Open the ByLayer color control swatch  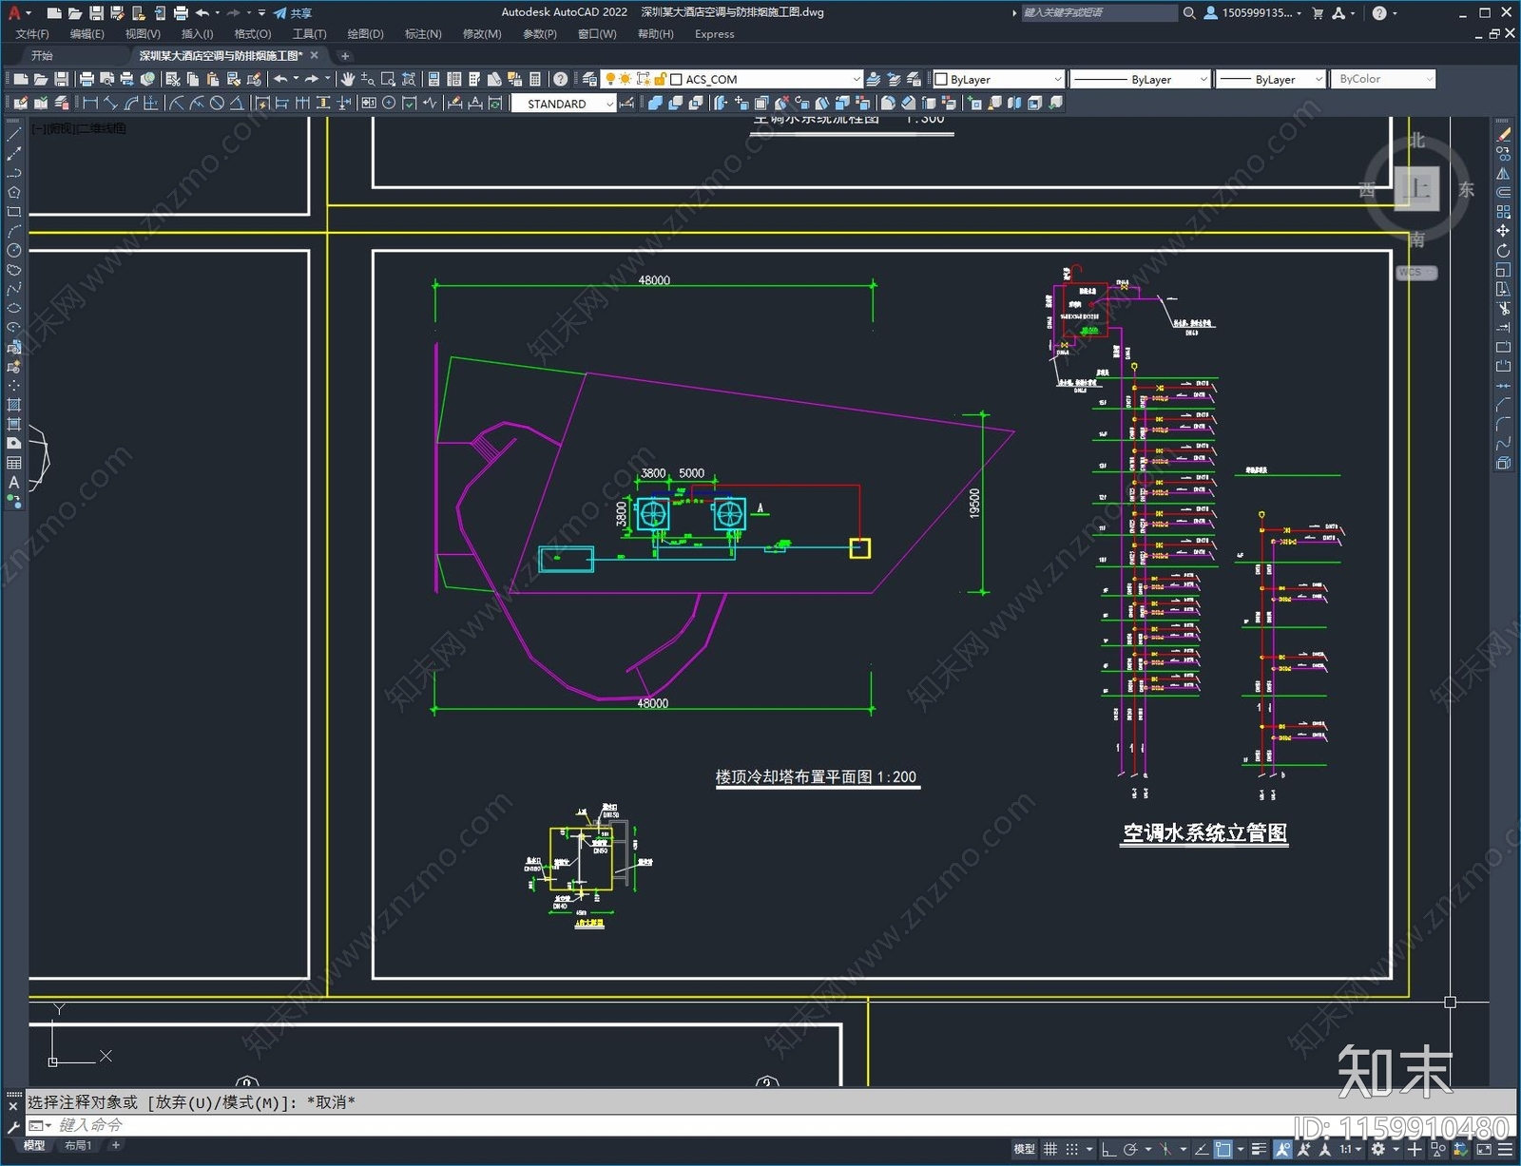[998, 79]
